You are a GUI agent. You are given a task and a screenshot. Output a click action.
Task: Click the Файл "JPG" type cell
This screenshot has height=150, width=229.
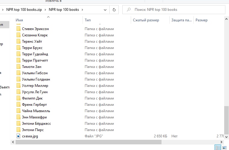(x=94, y=136)
